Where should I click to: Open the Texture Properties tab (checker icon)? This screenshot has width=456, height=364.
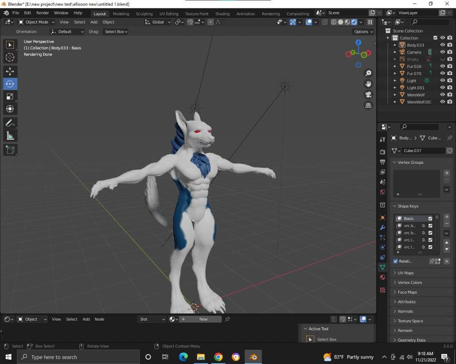coord(382,290)
